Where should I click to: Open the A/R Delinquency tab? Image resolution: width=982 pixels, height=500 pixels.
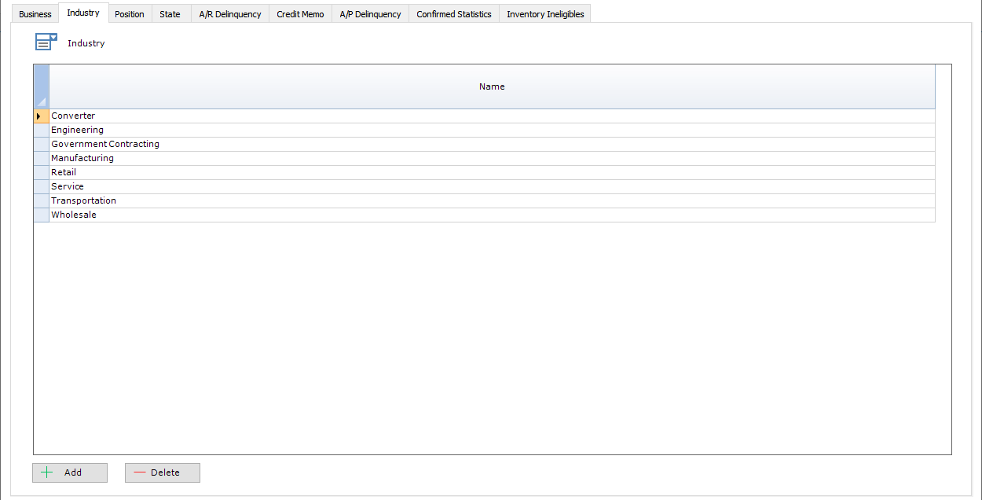click(x=229, y=13)
